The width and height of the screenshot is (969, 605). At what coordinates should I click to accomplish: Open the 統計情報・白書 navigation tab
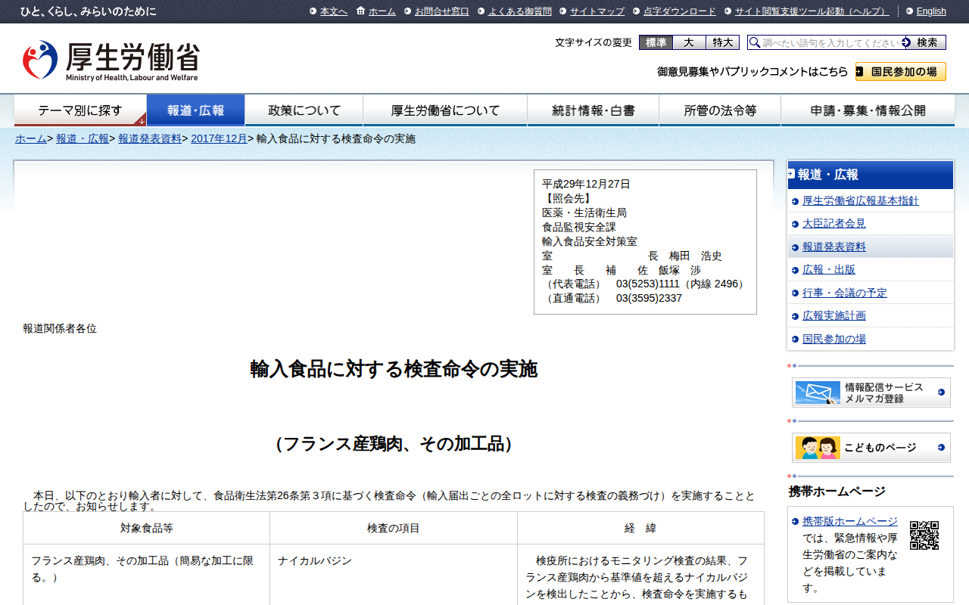pos(593,110)
